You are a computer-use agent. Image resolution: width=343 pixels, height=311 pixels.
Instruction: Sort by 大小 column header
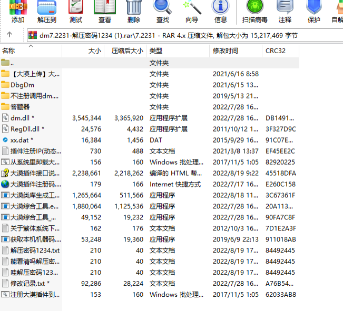coord(83,51)
